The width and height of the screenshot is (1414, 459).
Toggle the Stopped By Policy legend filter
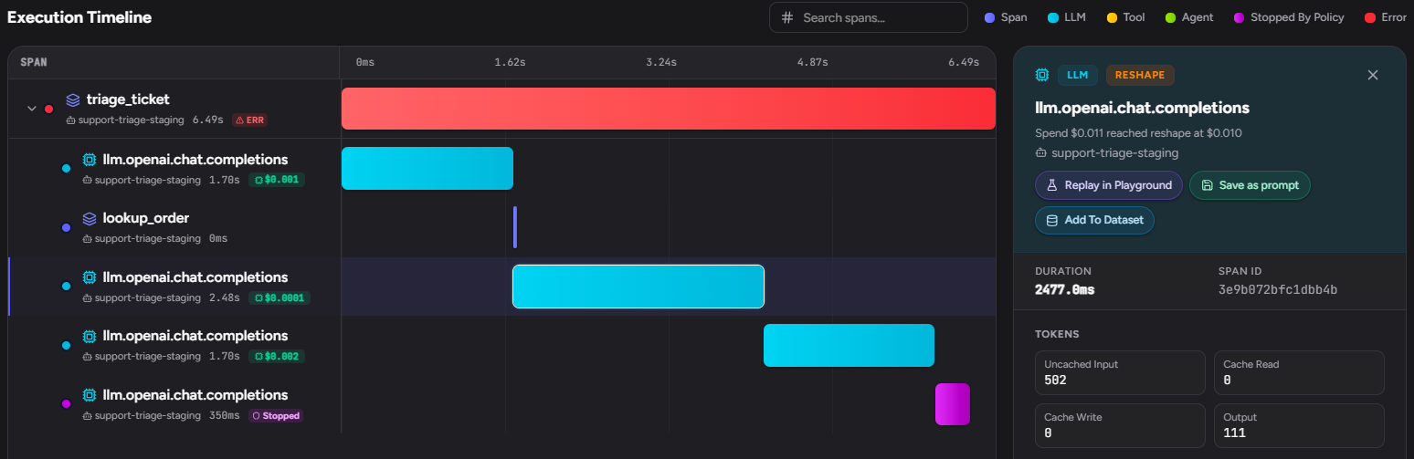pos(1290,17)
